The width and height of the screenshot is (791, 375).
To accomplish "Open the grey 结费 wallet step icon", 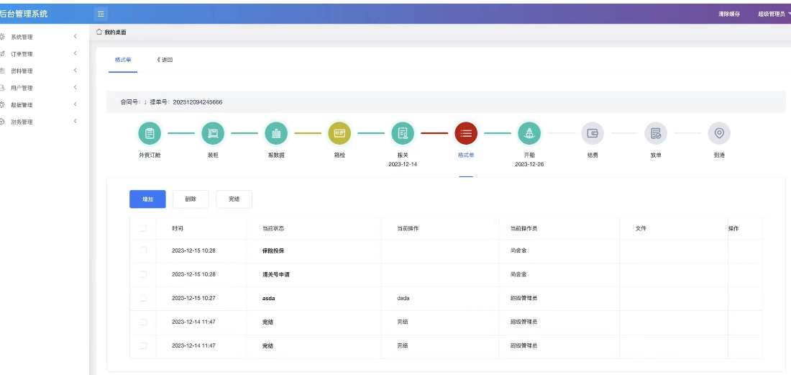I will click(x=593, y=133).
